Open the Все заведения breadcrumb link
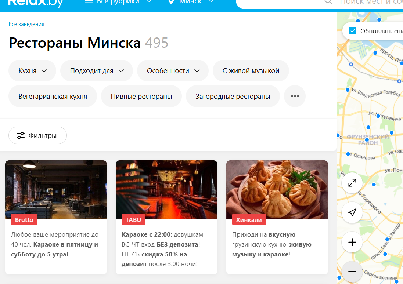Image resolution: width=403 pixels, height=284 pixels. [26, 24]
